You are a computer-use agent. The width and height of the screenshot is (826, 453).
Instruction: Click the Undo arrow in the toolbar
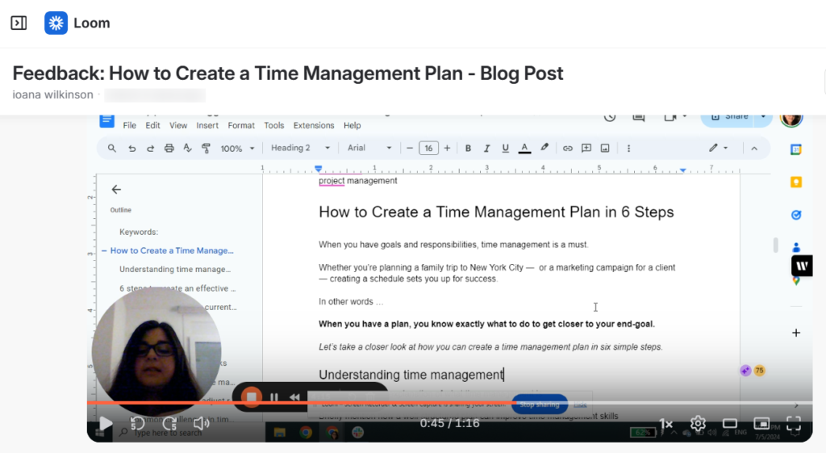[131, 149]
